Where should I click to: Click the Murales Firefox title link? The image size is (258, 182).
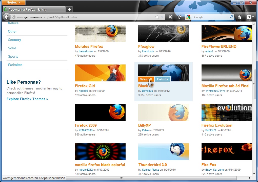[x=89, y=47]
